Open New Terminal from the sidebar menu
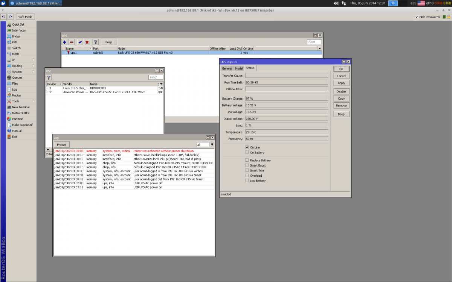 pyautogui.click(x=21, y=107)
